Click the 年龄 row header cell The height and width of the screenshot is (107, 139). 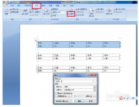45,46
